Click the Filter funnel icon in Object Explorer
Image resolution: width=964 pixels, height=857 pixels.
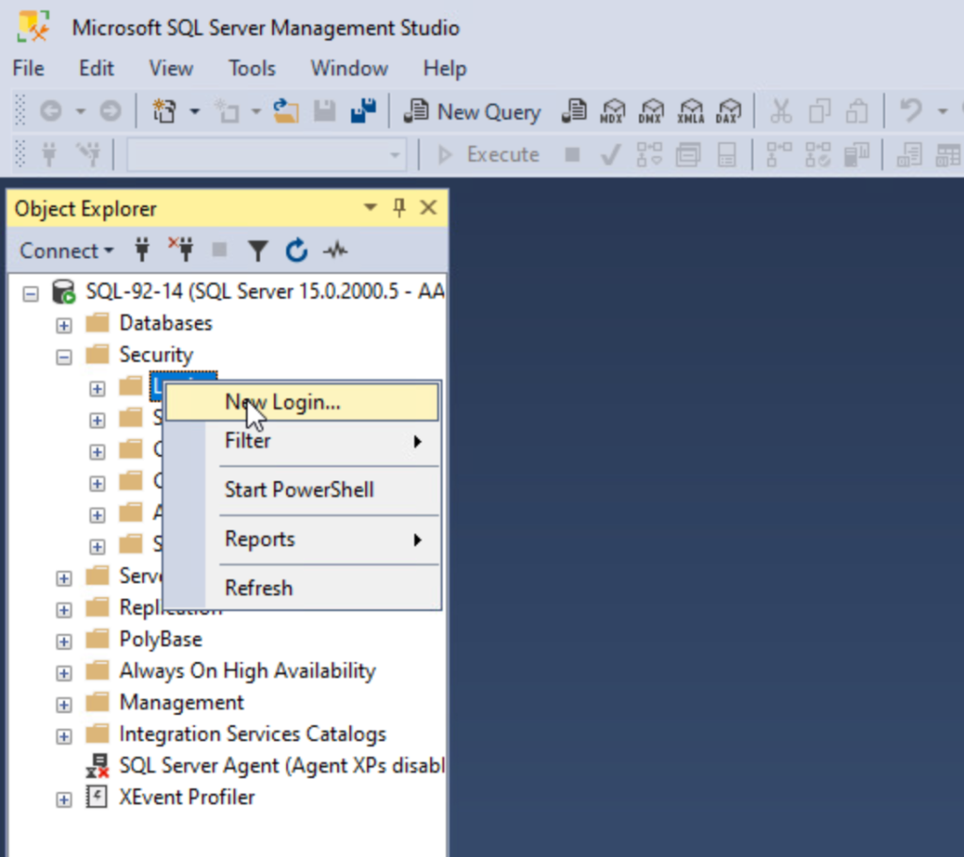pos(258,251)
